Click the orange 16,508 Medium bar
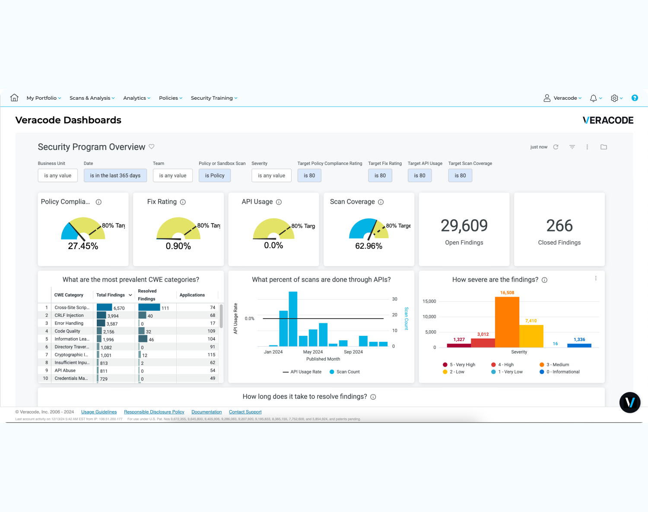The height and width of the screenshot is (512, 648). (507, 322)
